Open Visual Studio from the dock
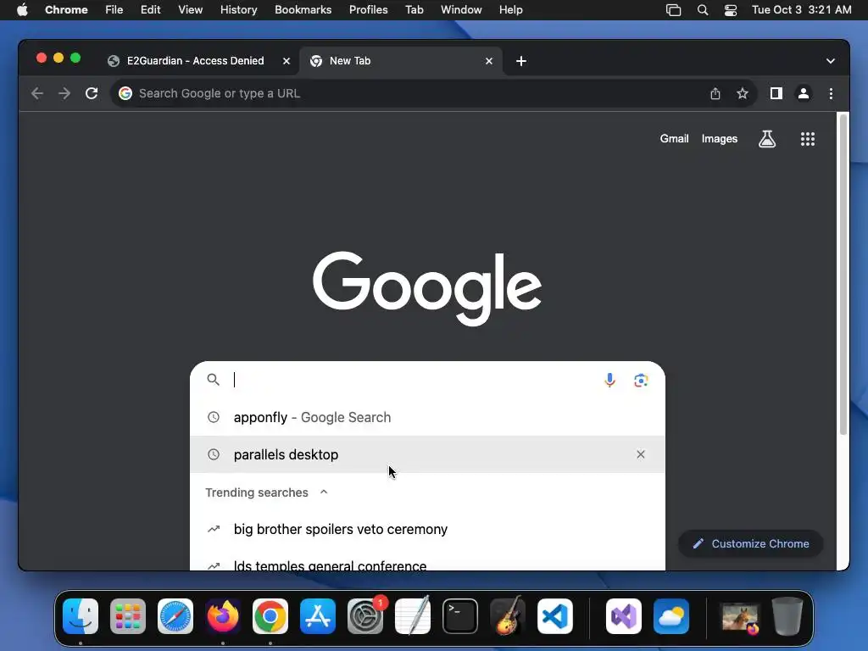868x651 pixels. coord(624,616)
